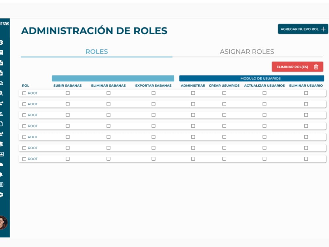
Task: Click the card icon in the sidebar
Action: 1,52
